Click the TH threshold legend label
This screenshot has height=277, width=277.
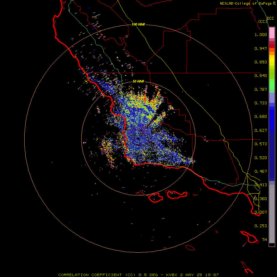[x=264, y=240]
